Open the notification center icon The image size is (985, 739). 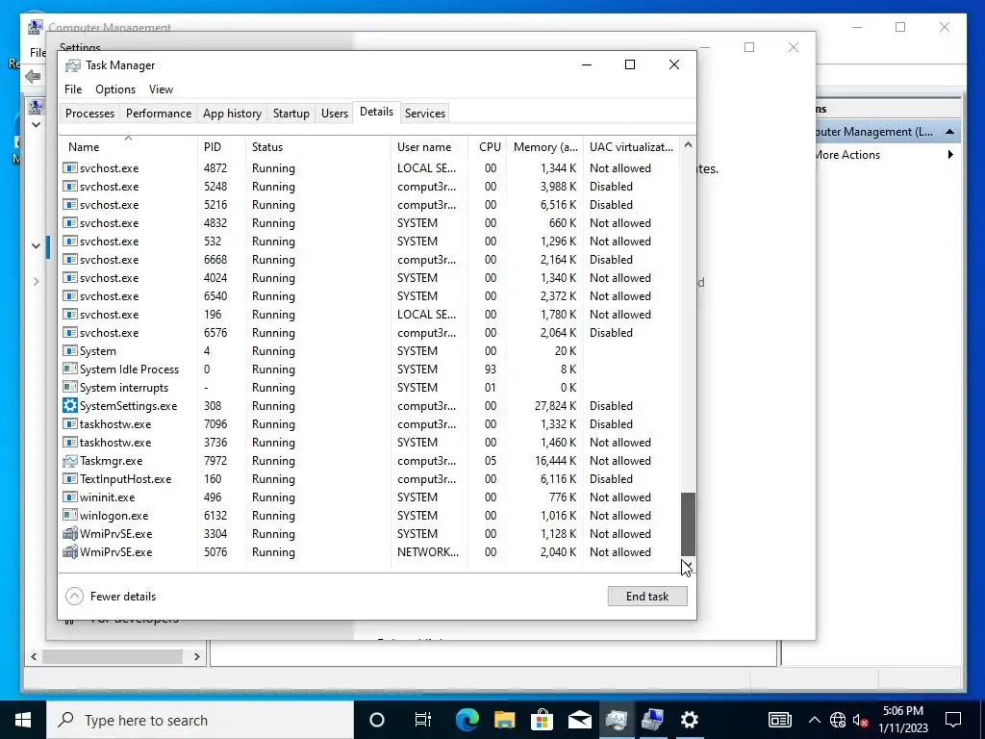[953, 720]
